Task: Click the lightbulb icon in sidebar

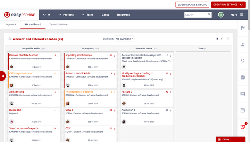Action: [x=243, y=61]
